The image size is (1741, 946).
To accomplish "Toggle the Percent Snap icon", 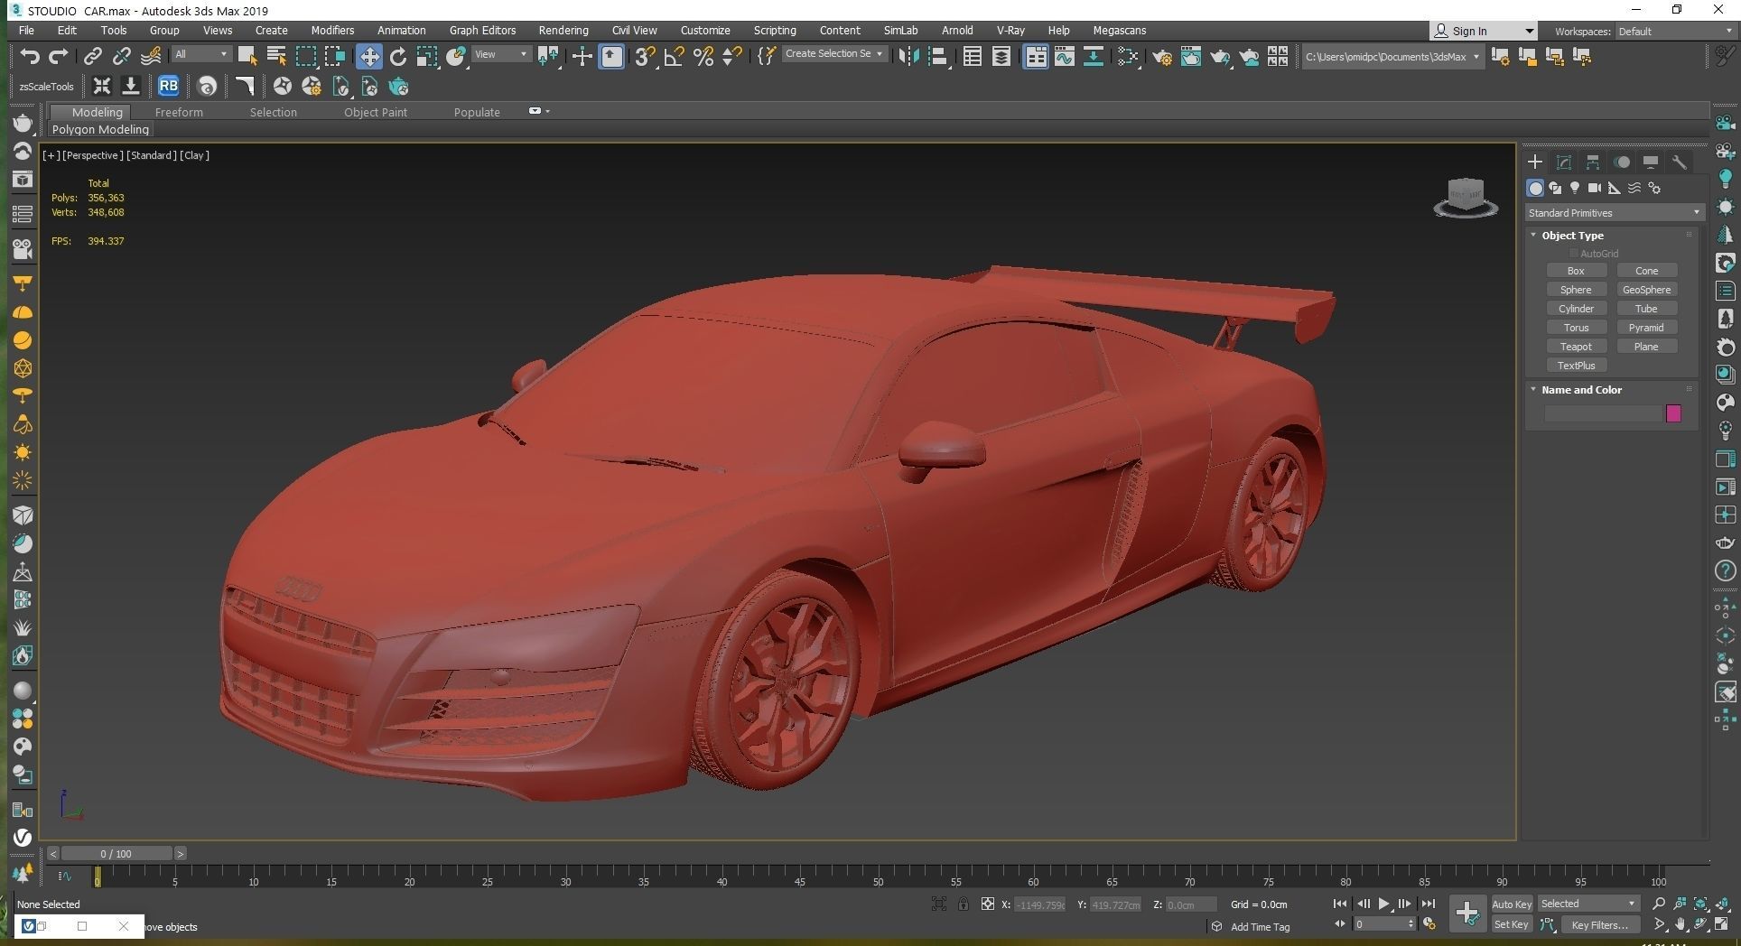I will coord(703,56).
